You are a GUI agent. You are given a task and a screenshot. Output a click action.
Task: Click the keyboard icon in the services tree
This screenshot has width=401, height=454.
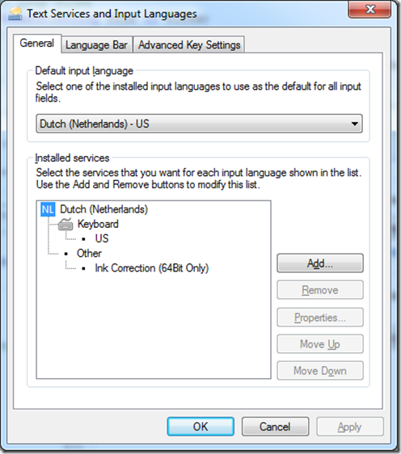click(x=65, y=224)
